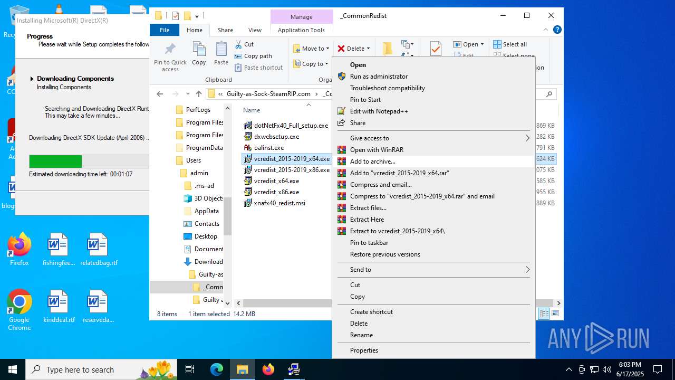The width and height of the screenshot is (675, 380).
Task: Open the Move to dropdown
Action: click(x=311, y=49)
